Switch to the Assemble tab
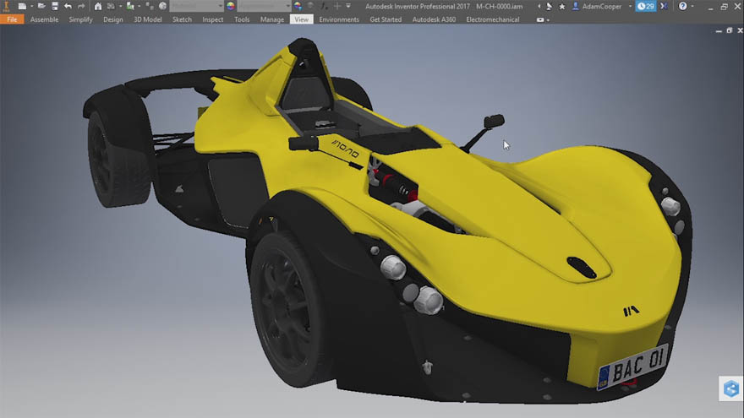The image size is (744, 418). [44, 19]
